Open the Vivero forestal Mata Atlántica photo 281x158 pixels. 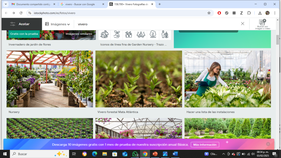139,79
